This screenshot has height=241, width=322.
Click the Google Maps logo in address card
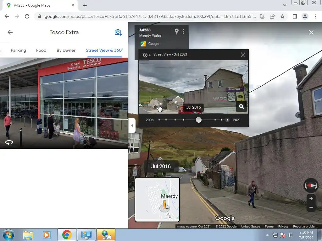coord(143,44)
